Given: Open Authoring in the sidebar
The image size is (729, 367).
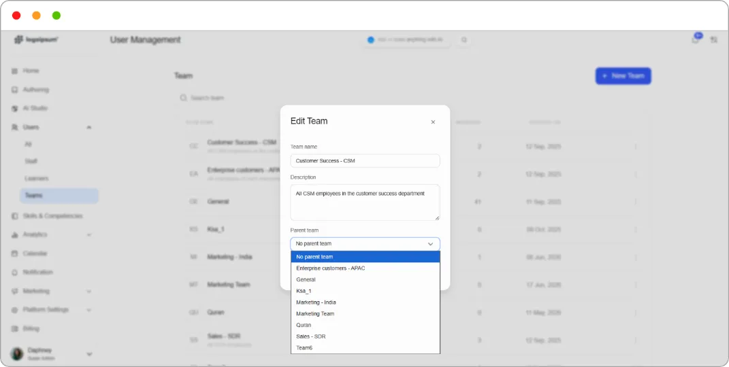Looking at the screenshot, I should coord(36,90).
